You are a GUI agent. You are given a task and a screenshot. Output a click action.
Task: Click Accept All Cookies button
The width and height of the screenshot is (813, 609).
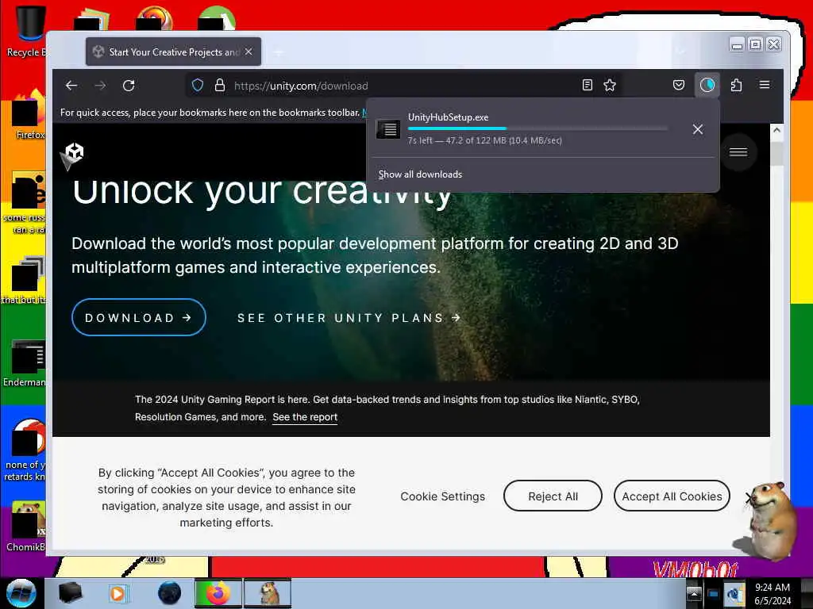point(672,496)
